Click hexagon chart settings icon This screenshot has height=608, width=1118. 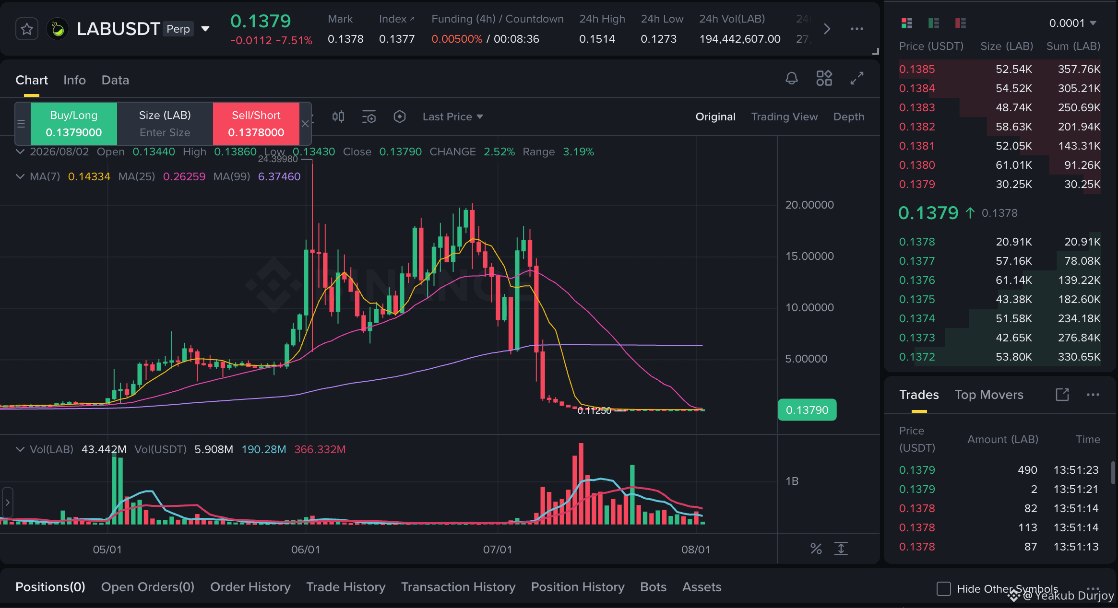[x=399, y=117]
